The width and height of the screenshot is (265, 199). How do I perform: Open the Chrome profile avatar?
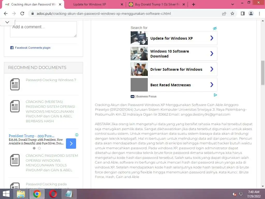(251, 13)
